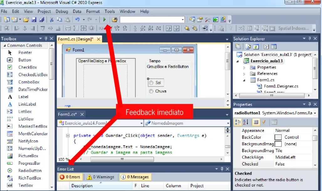Collapse the Form1.cs node in Solution Explorer

coord(244,80)
